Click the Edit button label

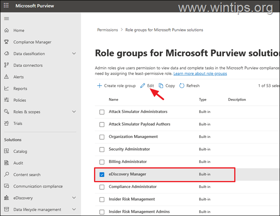tap(150, 86)
